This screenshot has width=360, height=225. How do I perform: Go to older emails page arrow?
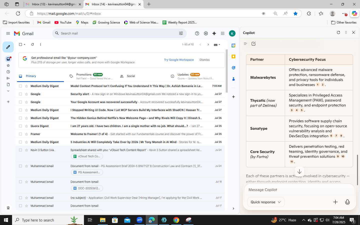coord(208,44)
